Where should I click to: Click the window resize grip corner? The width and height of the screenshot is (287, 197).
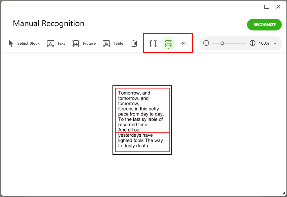click(x=284, y=193)
